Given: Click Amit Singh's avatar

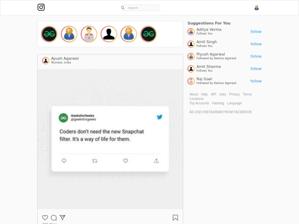Looking at the screenshot, I should (x=191, y=44).
